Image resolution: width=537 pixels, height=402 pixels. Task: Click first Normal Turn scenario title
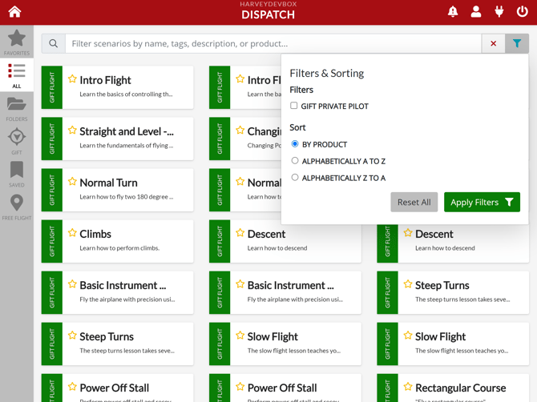coord(108,183)
